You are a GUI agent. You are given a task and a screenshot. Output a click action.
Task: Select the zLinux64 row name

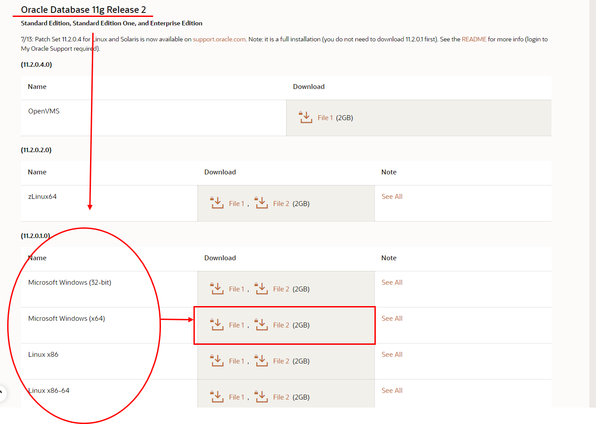point(42,197)
